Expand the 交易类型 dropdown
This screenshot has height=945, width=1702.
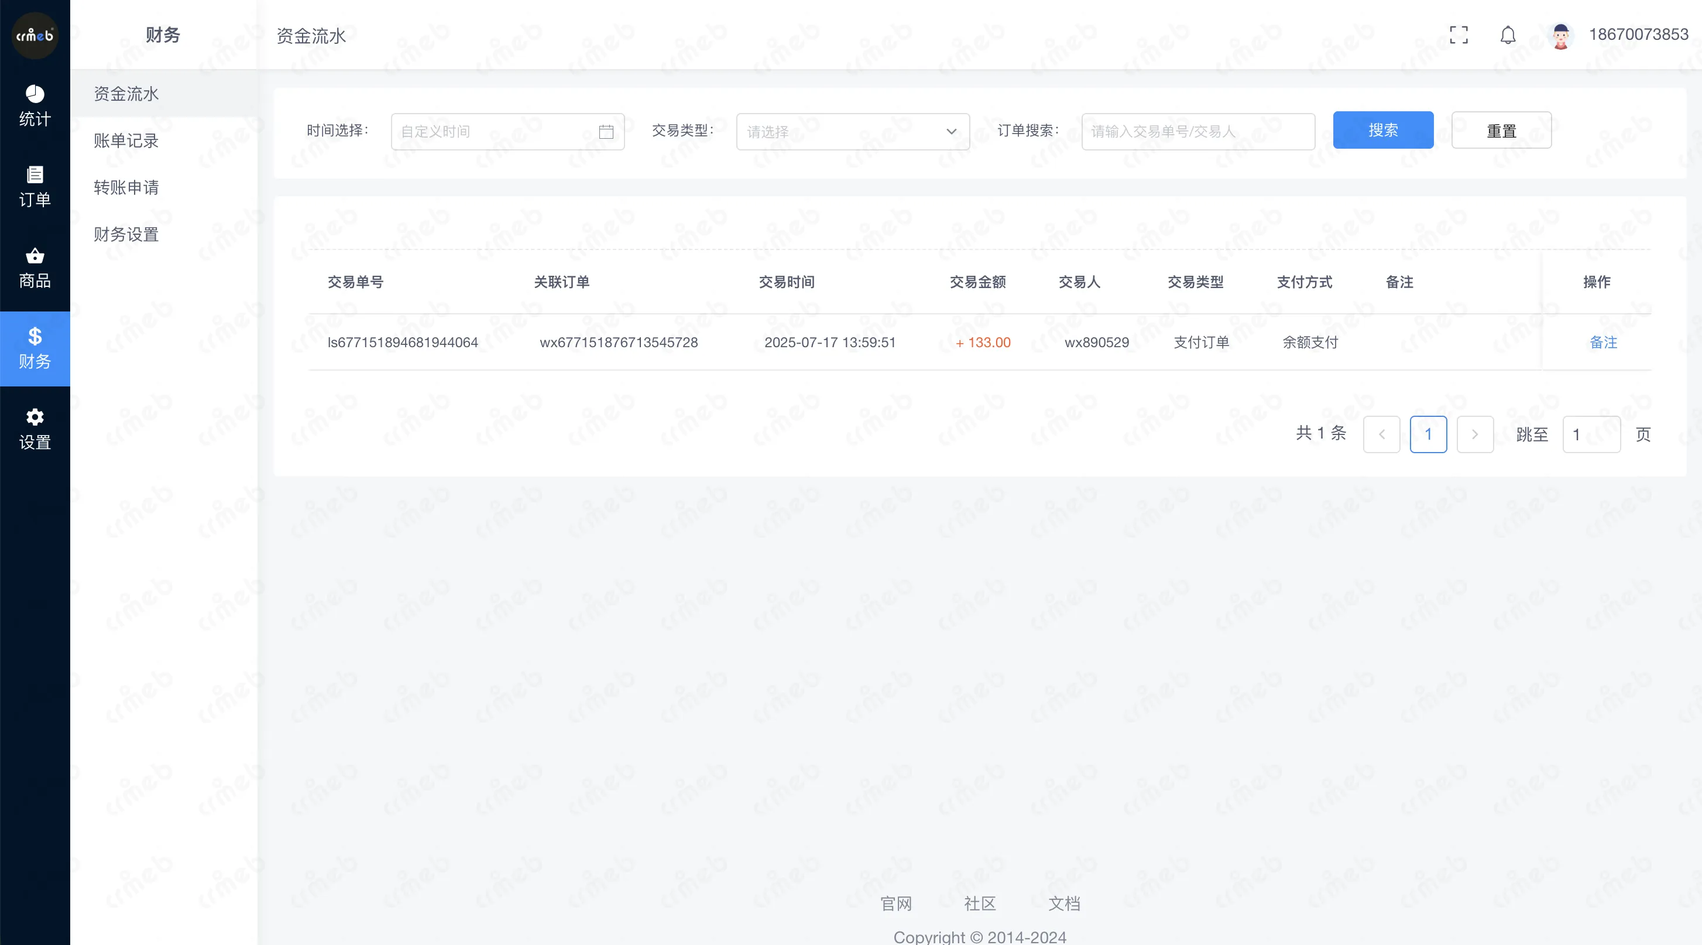click(853, 132)
